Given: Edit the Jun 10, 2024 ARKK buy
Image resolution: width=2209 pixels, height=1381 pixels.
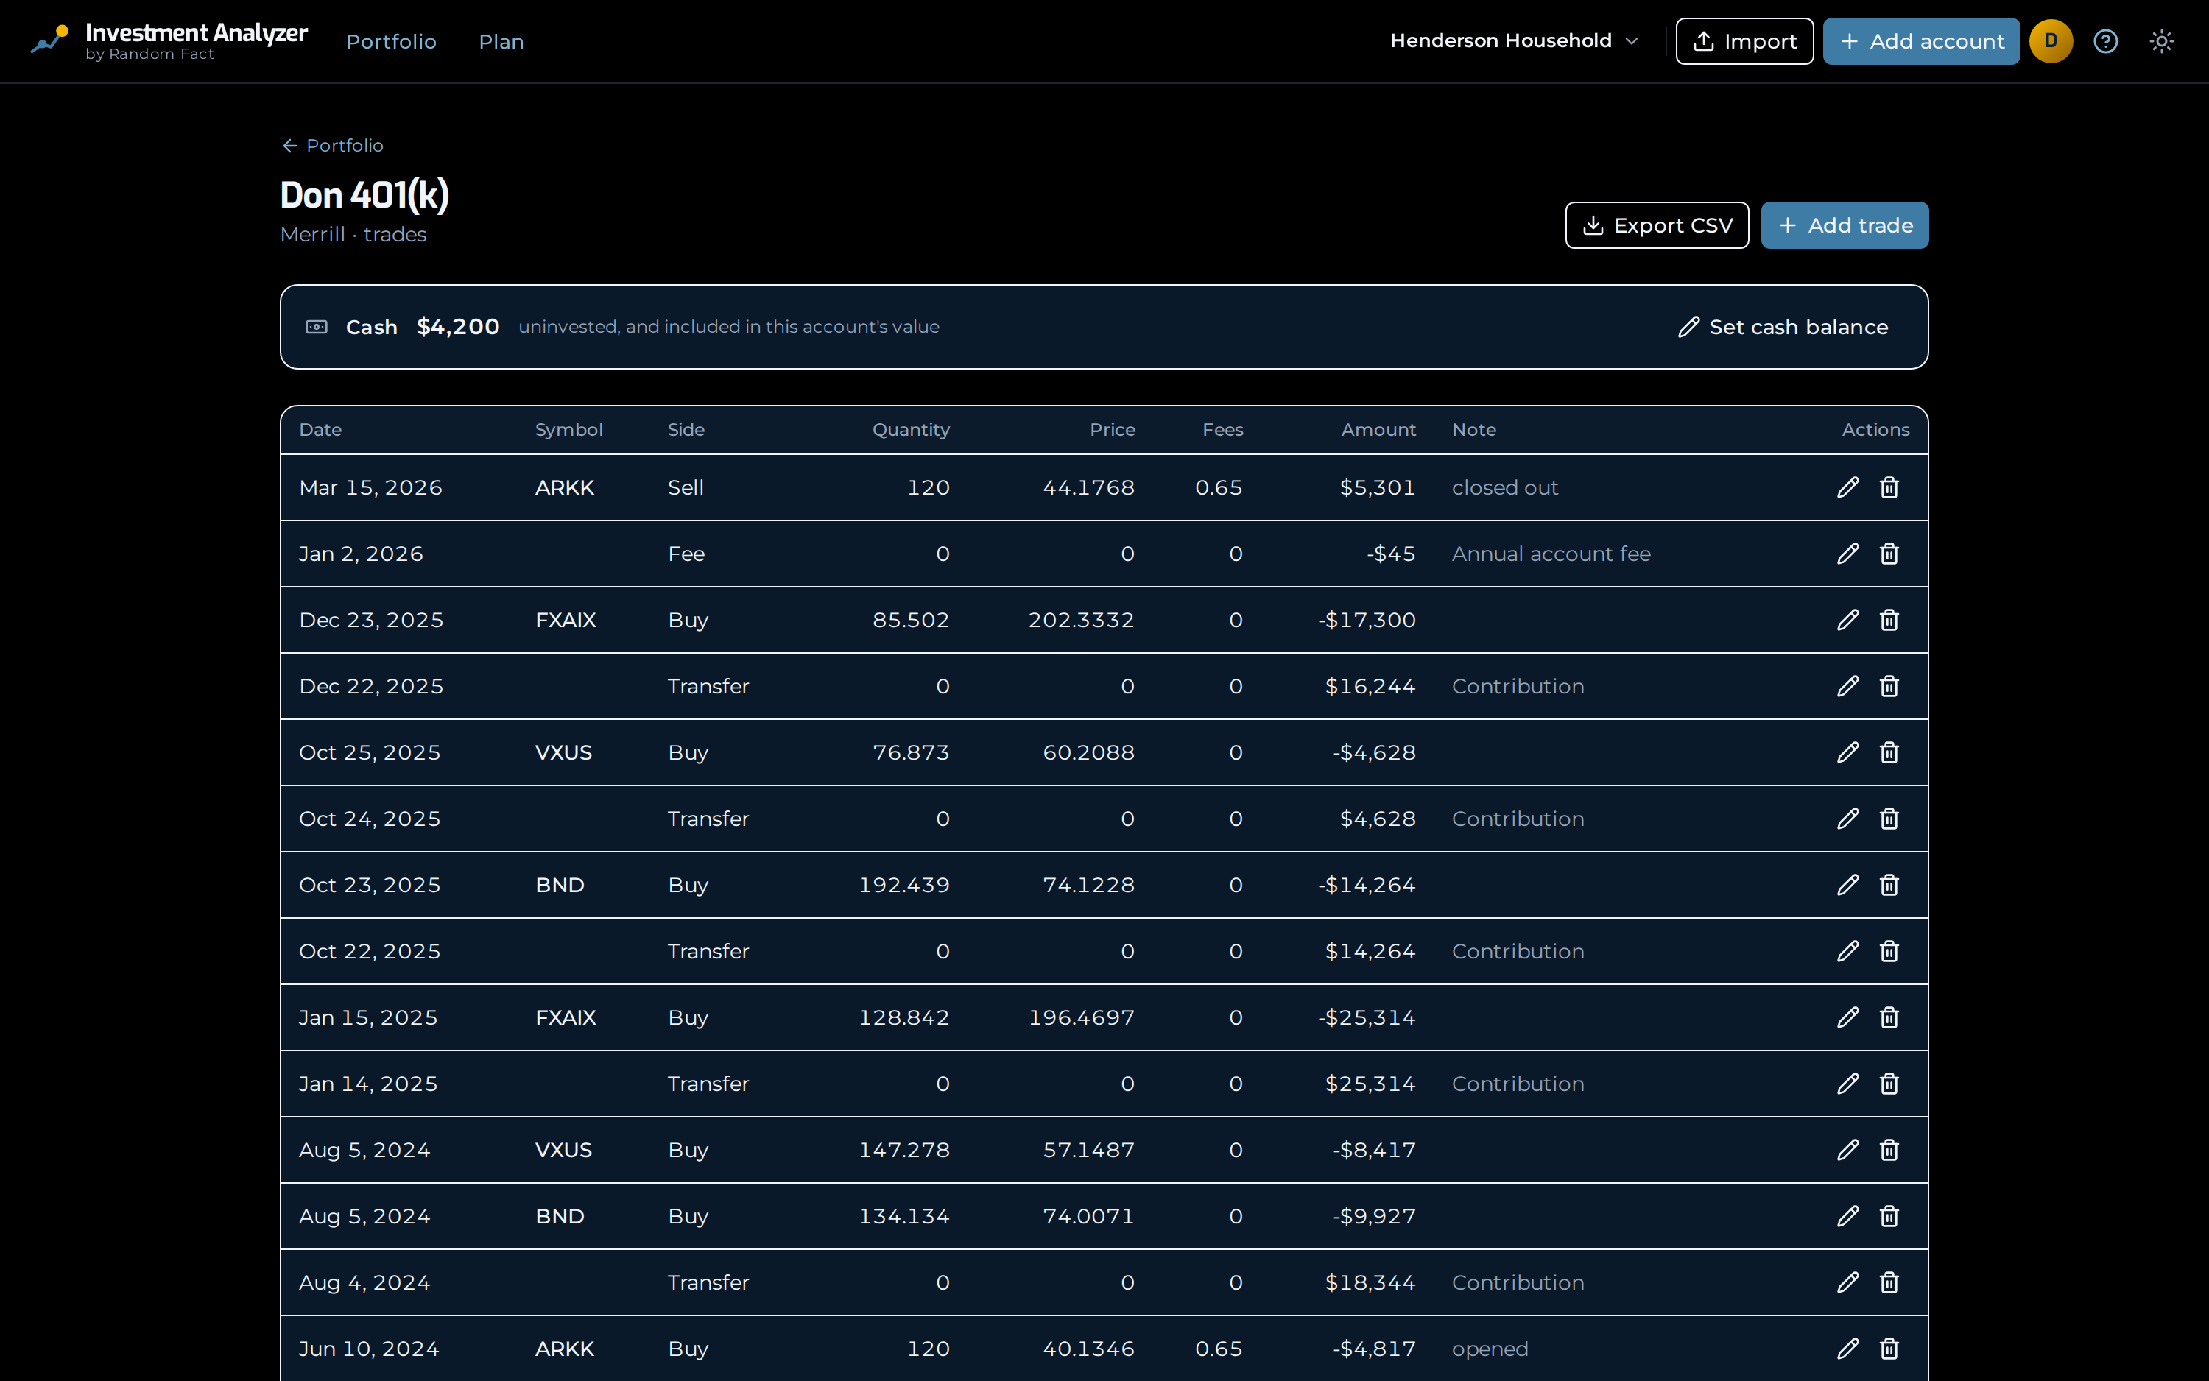Looking at the screenshot, I should click(x=1847, y=1348).
